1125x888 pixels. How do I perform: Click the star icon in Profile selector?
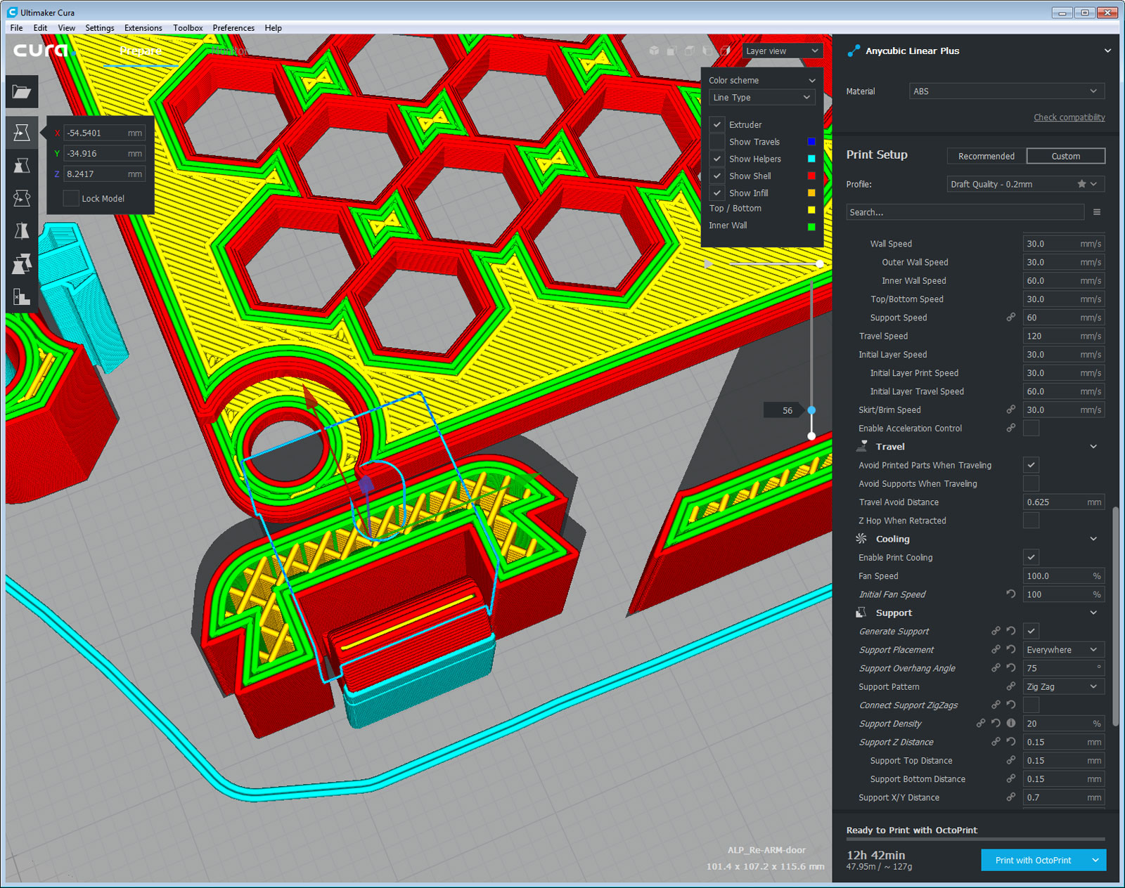tap(1081, 184)
